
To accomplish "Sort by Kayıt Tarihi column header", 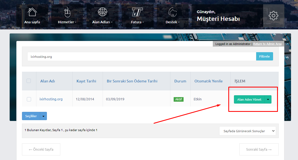I will click(86, 81).
